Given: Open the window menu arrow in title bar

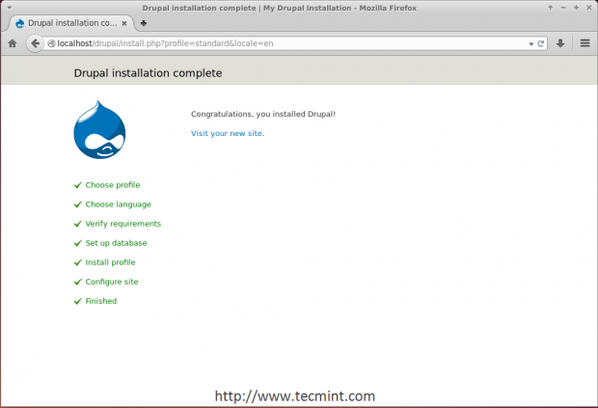Looking at the screenshot, I should tap(9, 8).
